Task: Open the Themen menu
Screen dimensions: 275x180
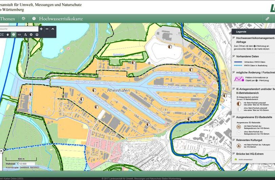Action: [7, 19]
